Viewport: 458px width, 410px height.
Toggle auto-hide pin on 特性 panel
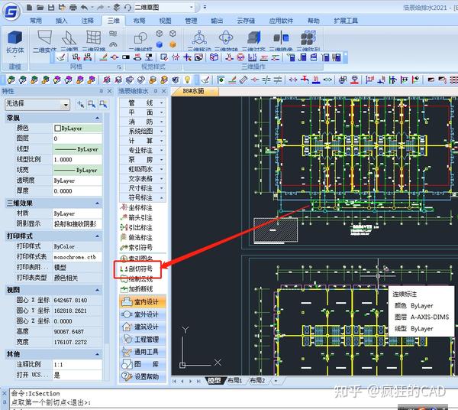[x=101, y=91]
